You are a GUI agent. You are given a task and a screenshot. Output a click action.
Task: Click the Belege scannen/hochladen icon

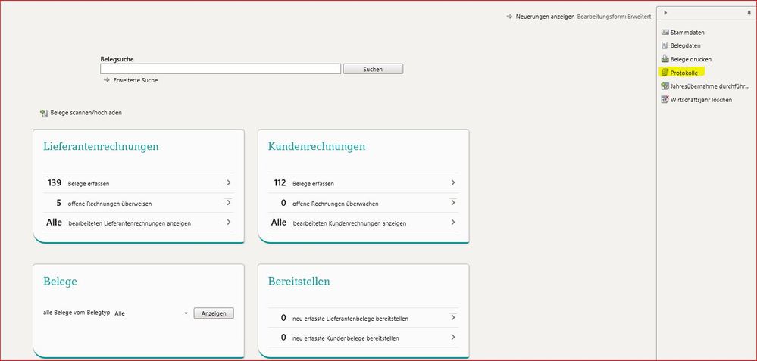(44, 114)
